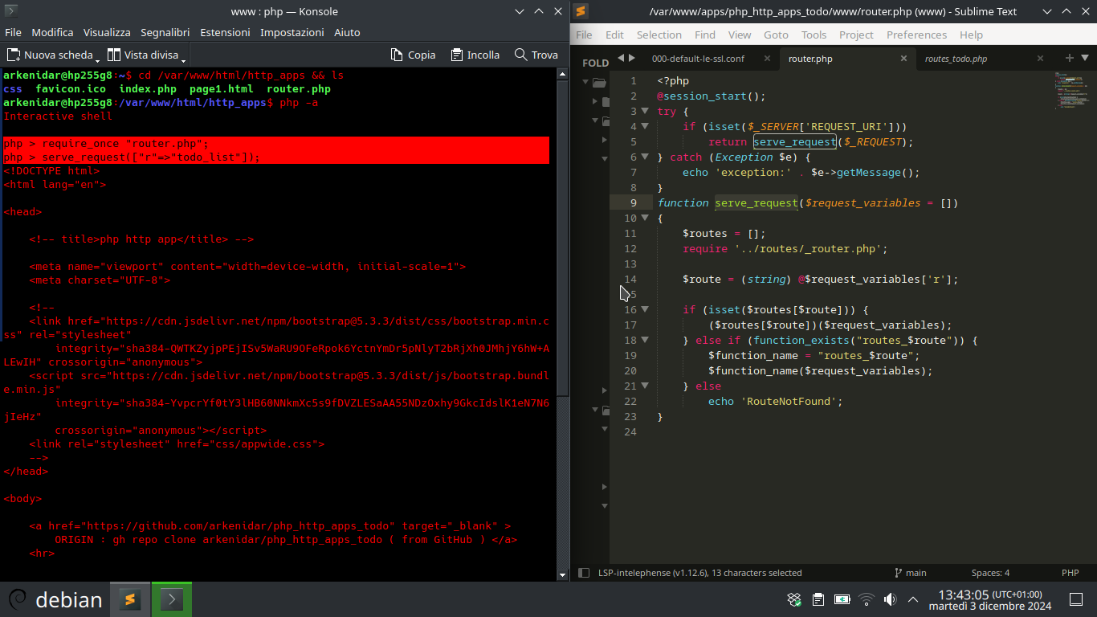This screenshot has height=617, width=1097.
Task: Click the Sublime Text logo in title bar
Action: [581, 11]
